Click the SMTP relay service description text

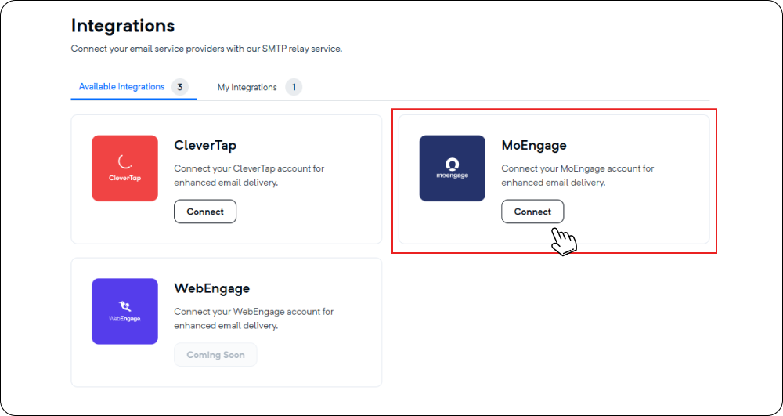206,49
